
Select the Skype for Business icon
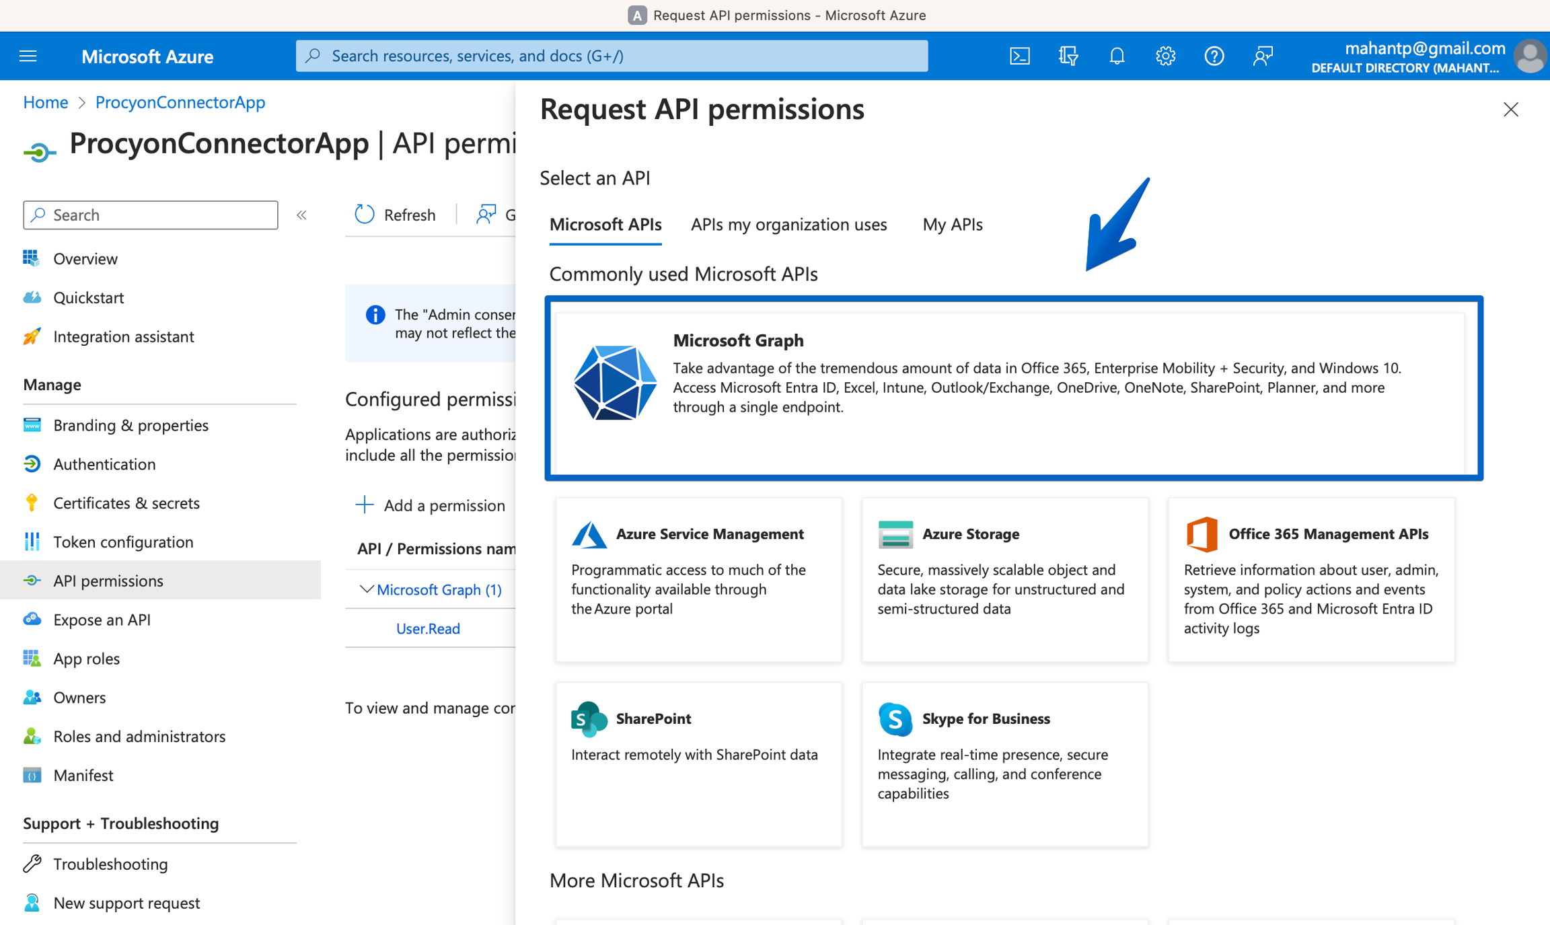point(895,718)
